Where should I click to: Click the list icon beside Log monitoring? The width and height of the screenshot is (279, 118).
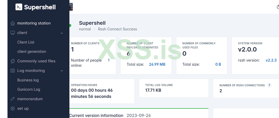click(x=12, y=71)
